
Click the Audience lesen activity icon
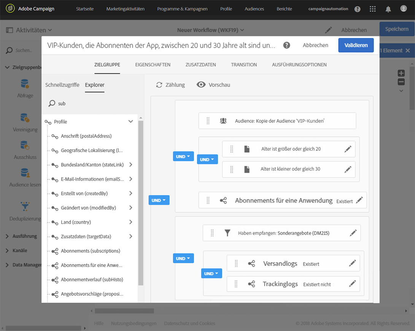(25, 173)
